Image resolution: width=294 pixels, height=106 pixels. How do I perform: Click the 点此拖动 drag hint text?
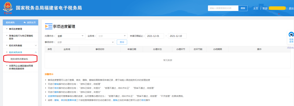click(290, 48)
